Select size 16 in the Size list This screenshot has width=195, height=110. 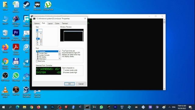38,33
